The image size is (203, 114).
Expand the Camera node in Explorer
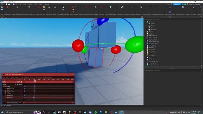click(147, 24)
